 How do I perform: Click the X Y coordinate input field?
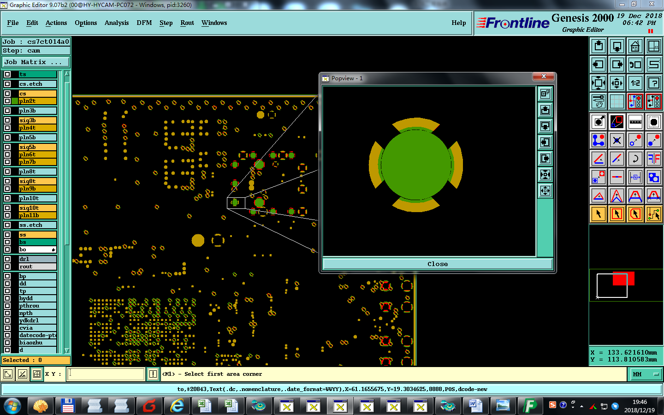106,374
